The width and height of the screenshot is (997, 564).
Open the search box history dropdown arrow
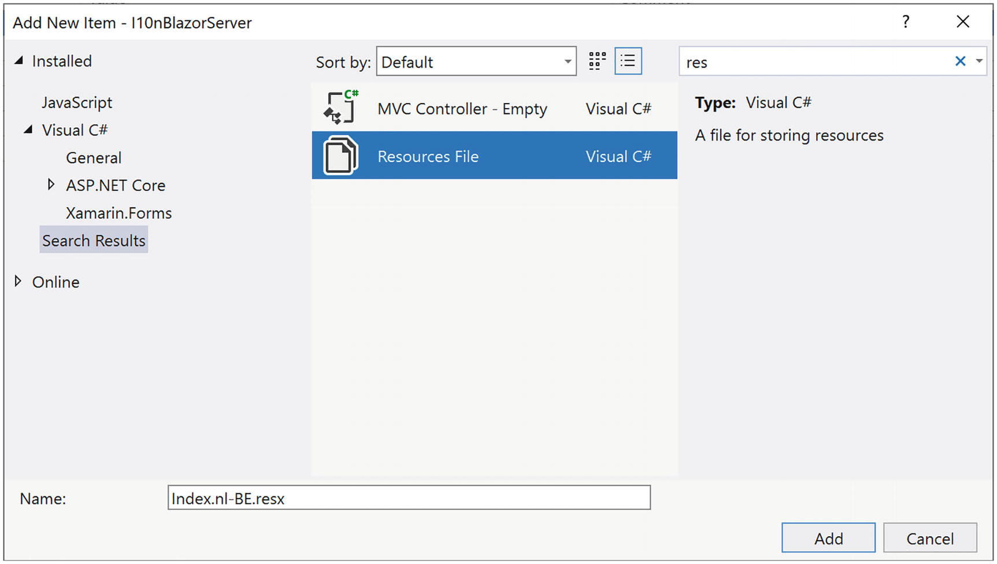point(979,61)
